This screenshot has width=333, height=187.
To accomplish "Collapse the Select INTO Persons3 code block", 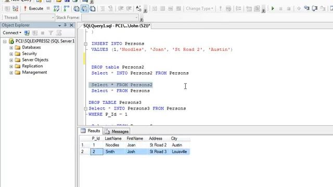I will coord(85,109).
